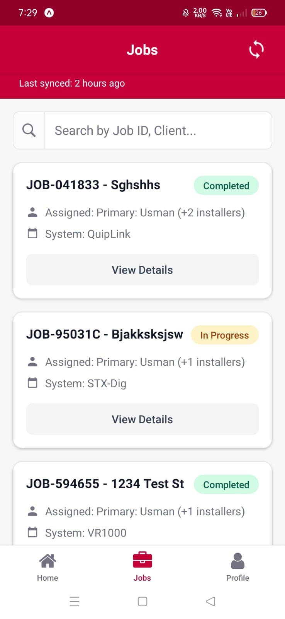Tap the calendar icon next to System: STX-Dig
This screenshot has height=619, width=285.
point(32,383)
